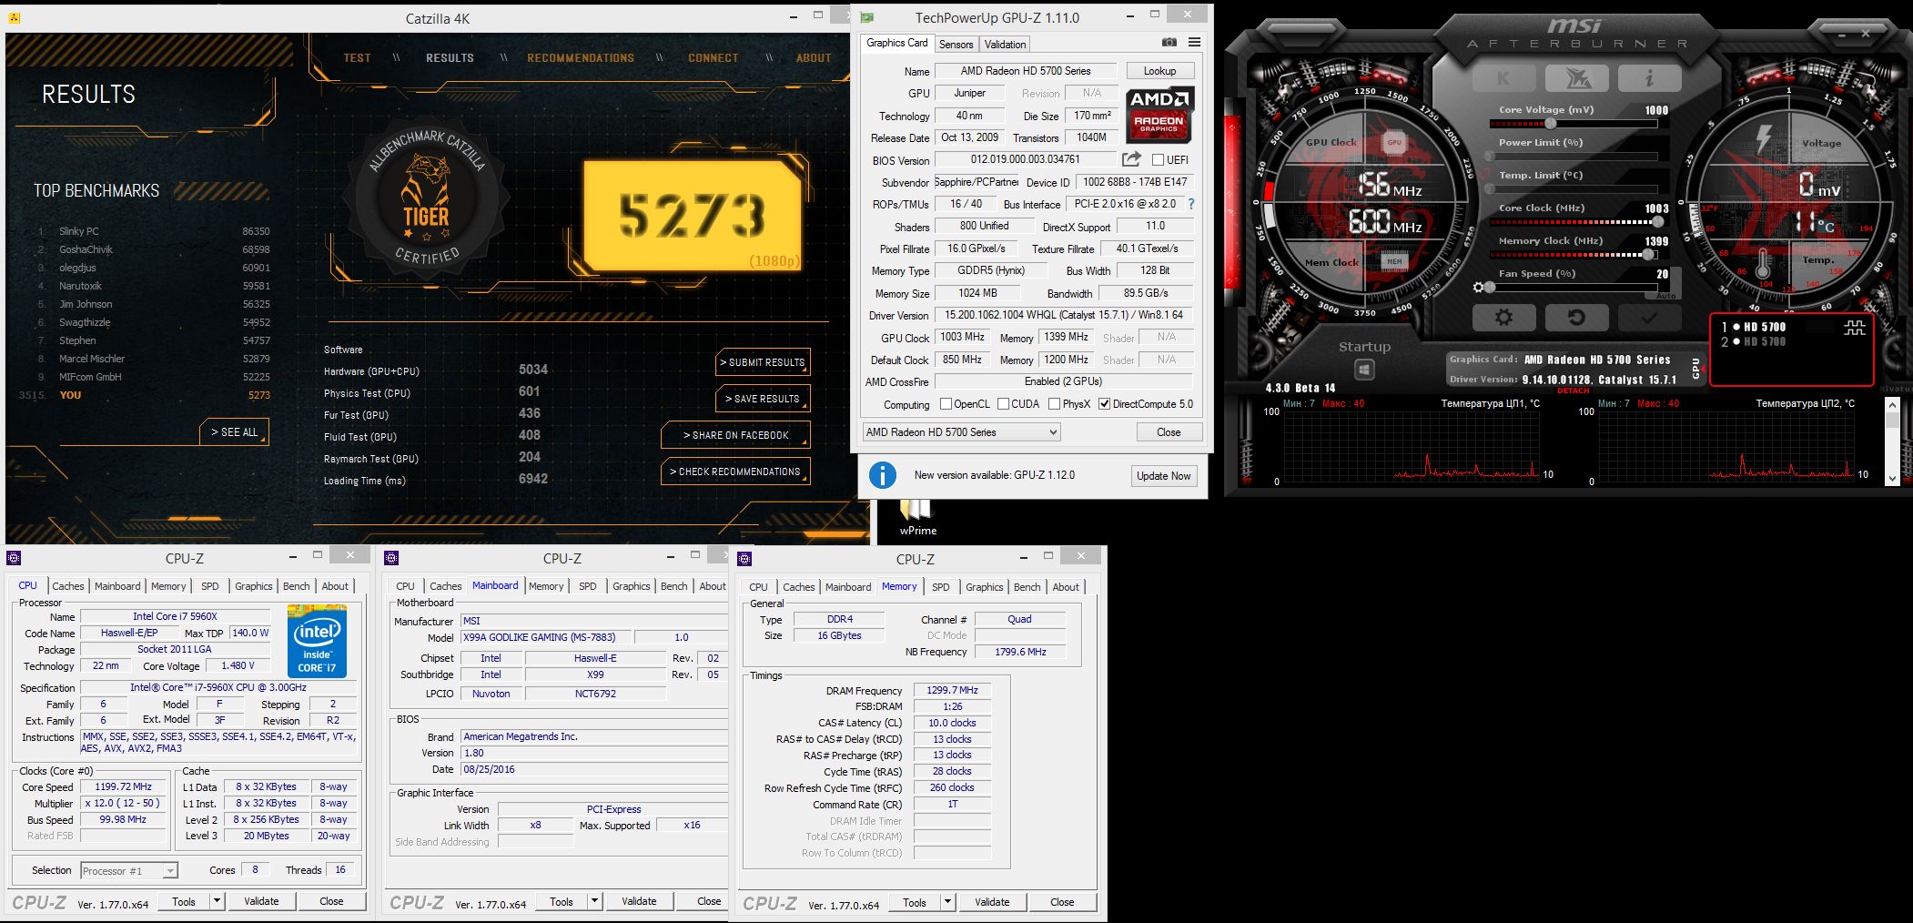Click the Afterburner apply checkmark button
The width and height of the screenshot is (1913, 923).
1649,317
